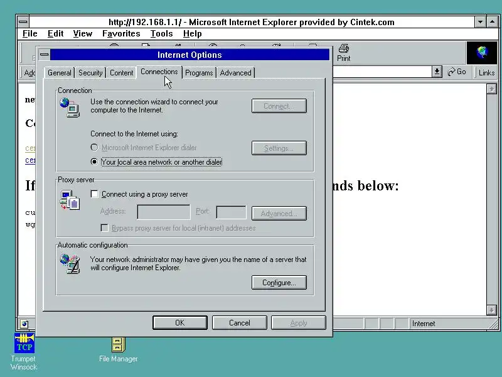The height and width of the screenshot is (377, 502).
Task: Click status bar page icon
Action: (x=24, y=324)
